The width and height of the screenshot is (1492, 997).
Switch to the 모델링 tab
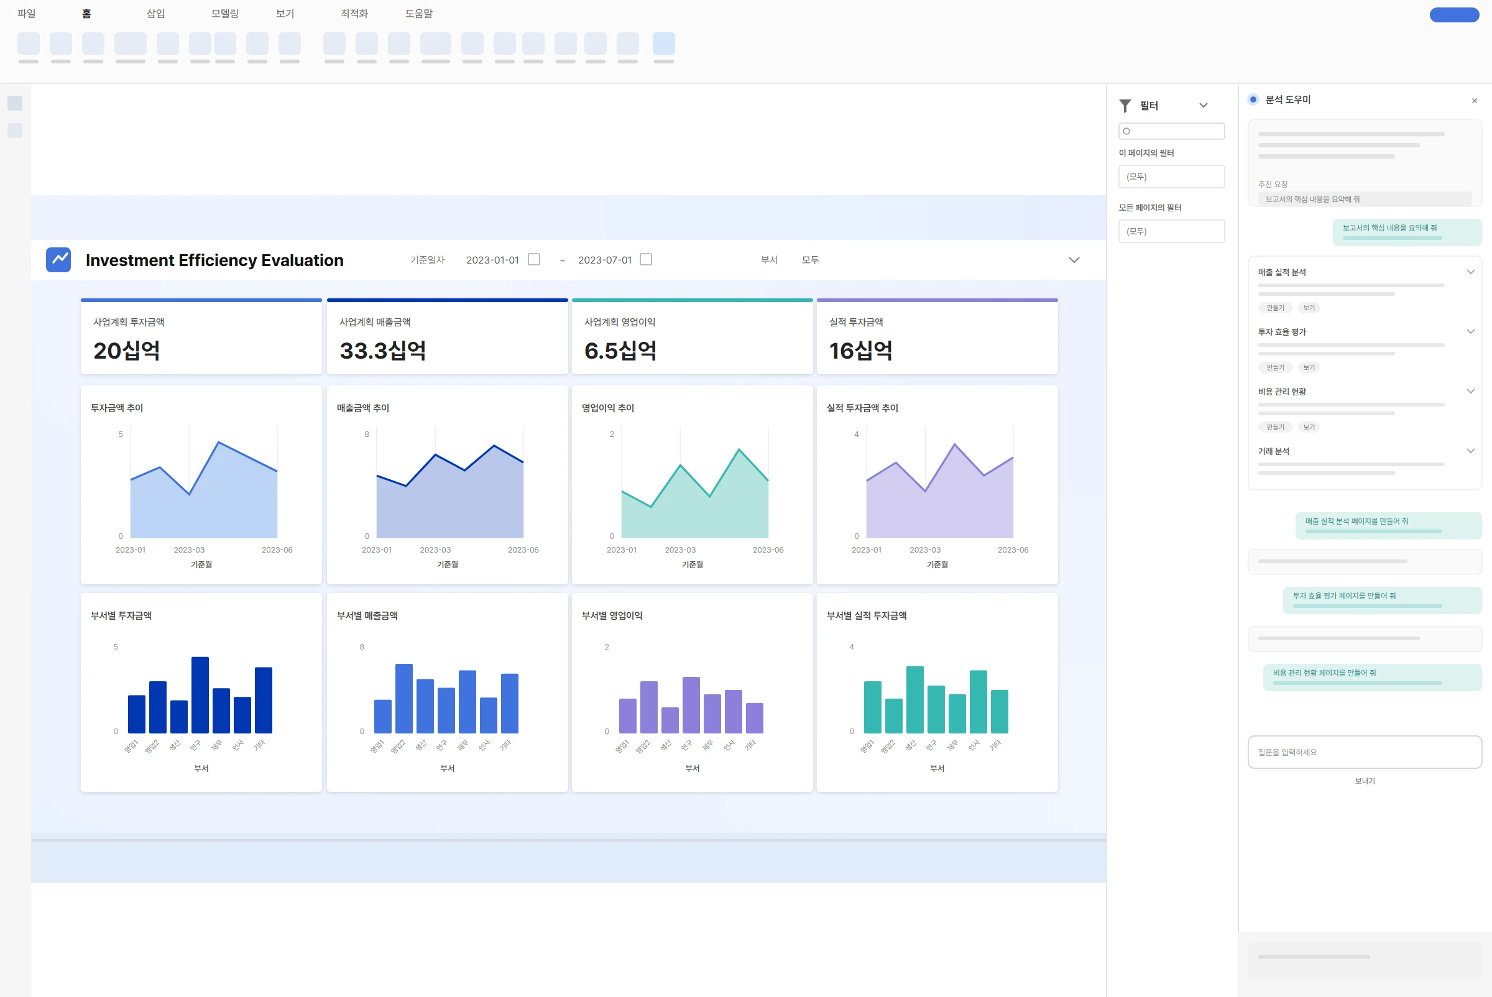point(225,13)
